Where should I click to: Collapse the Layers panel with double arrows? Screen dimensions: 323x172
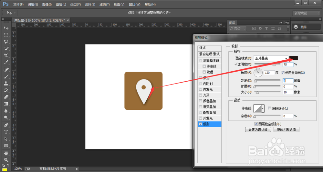(x=281, y=23)
